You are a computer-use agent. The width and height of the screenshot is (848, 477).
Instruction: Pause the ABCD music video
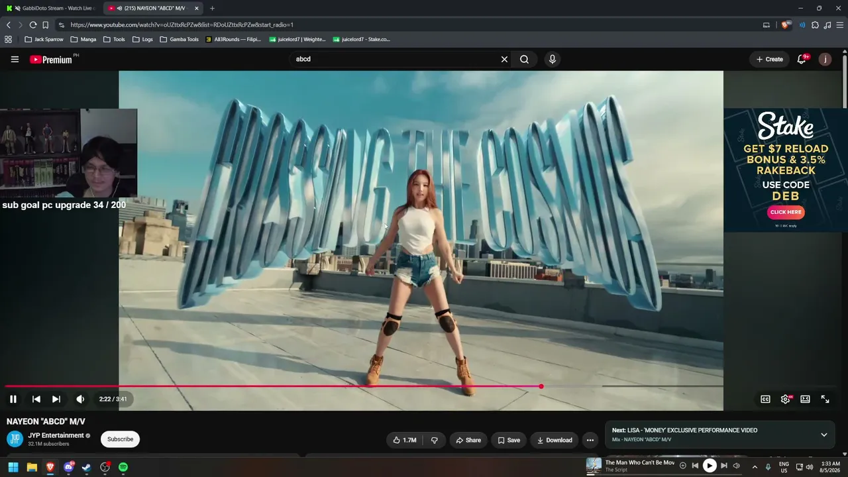point(13,399)
